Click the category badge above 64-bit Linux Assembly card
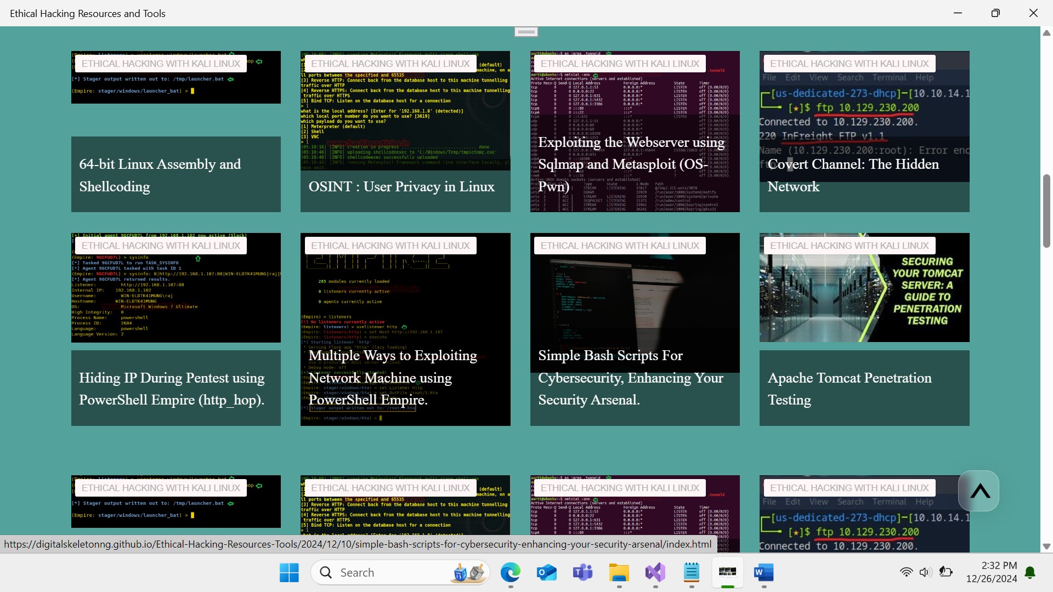1053x592 pixels. point(161,64)
